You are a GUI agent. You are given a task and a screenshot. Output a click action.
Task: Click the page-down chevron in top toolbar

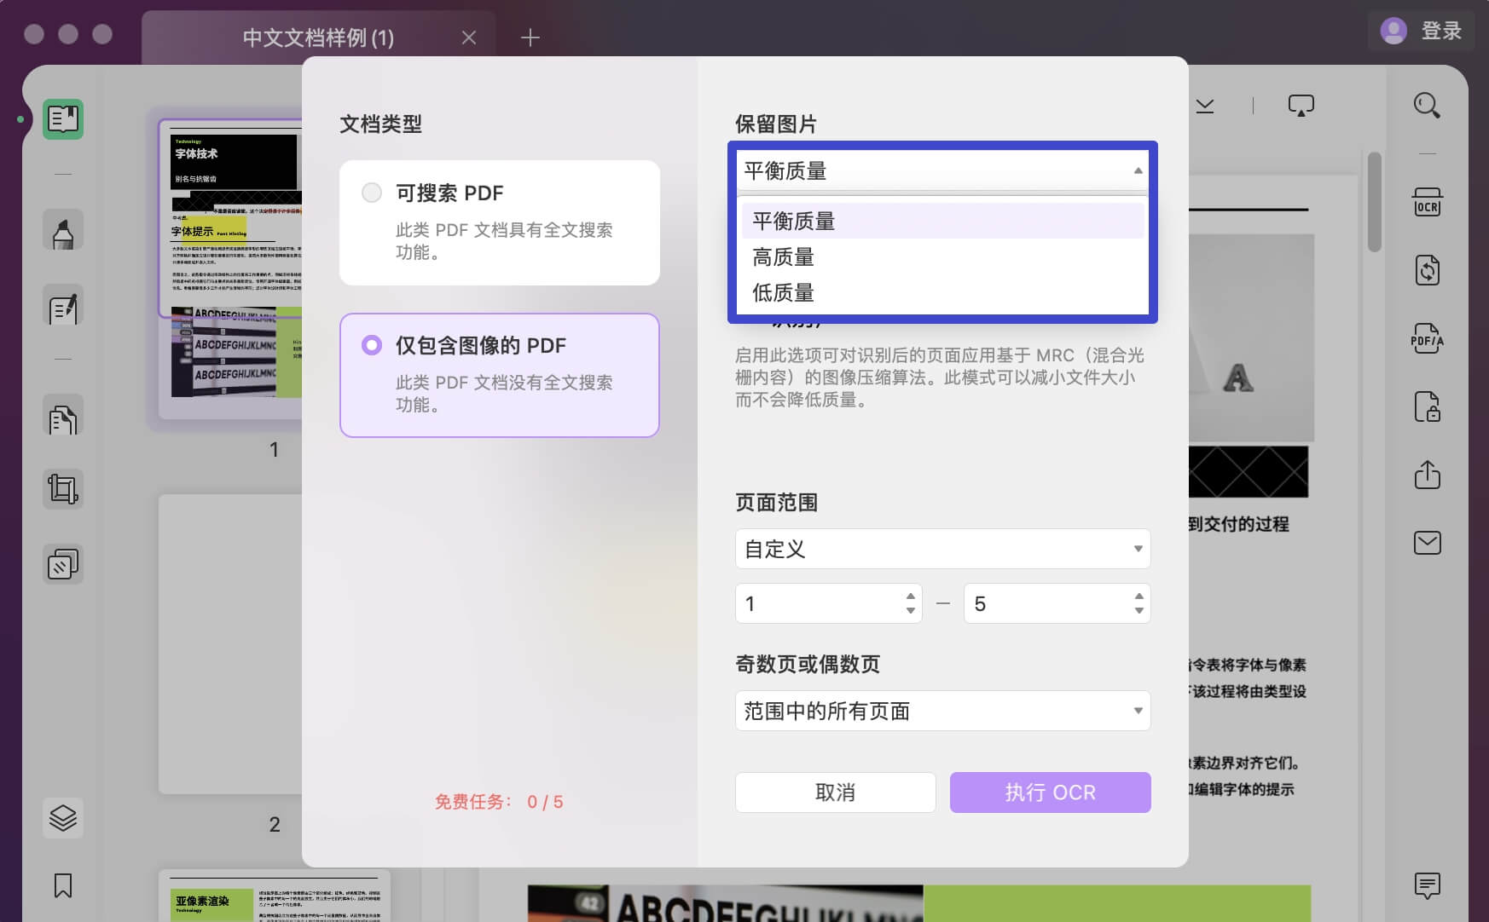click(x=1205, y=106)
